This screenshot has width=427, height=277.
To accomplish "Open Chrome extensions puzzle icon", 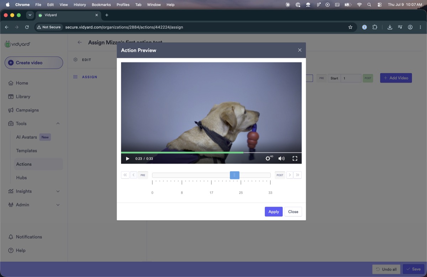I will 375,27.
